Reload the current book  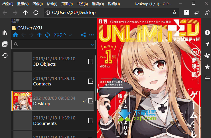[36, 13]
